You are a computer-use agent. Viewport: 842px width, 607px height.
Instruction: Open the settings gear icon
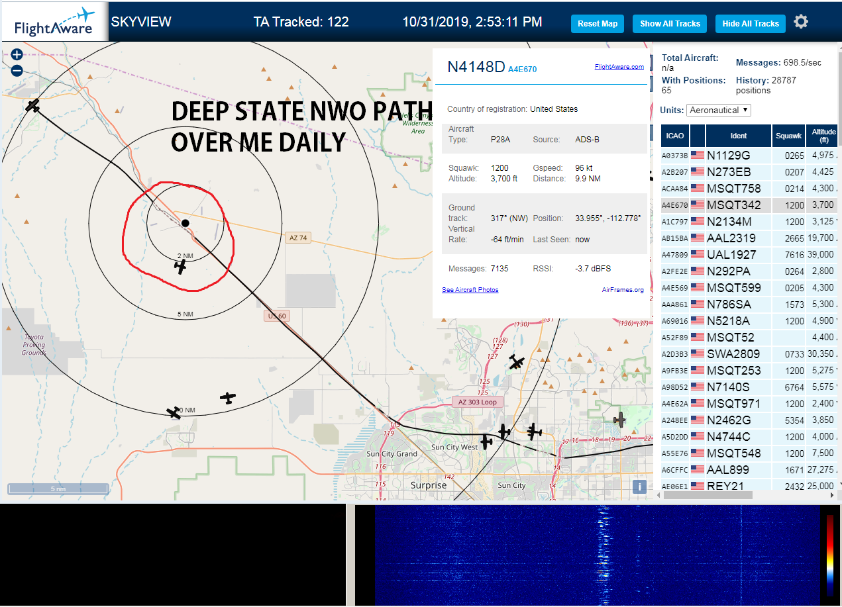[x=801, y=22]
